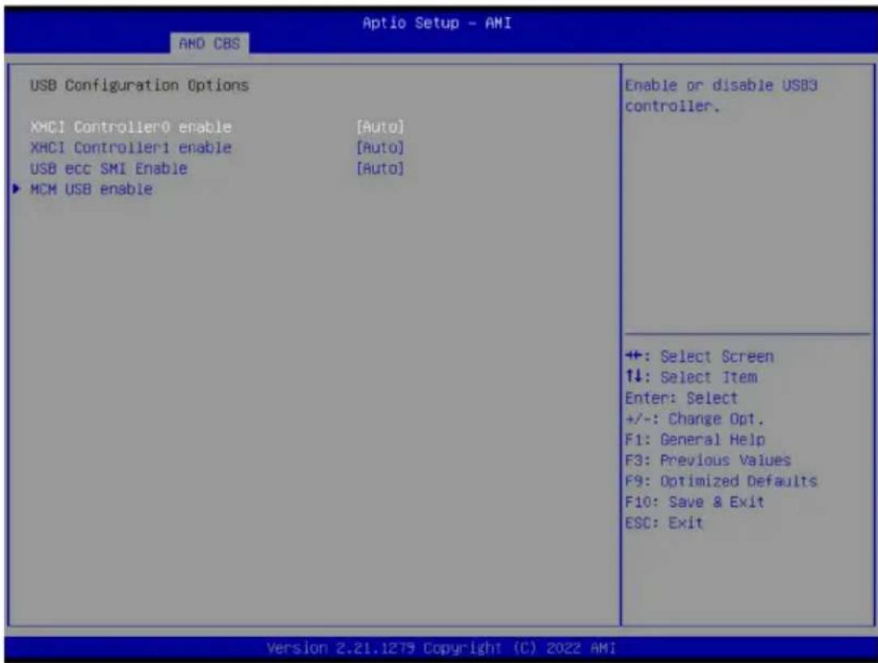Open Auto value for XHCI Controller1 enable
Screen dimensions: 878x663
[x=380, y=148]
